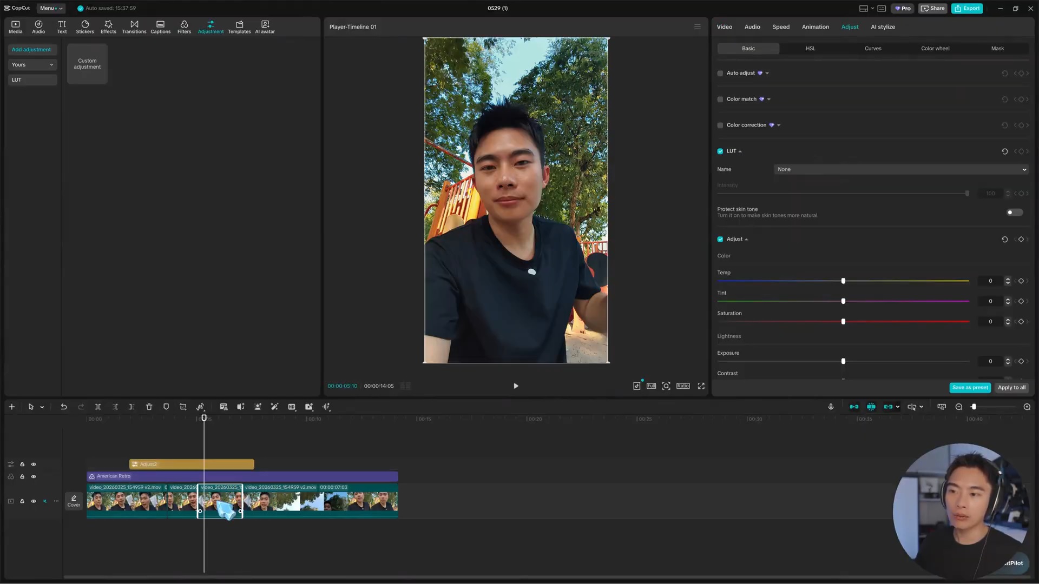The image size is (1039, 584).
Task: Expand Color match options arrow
Action: 768,99
